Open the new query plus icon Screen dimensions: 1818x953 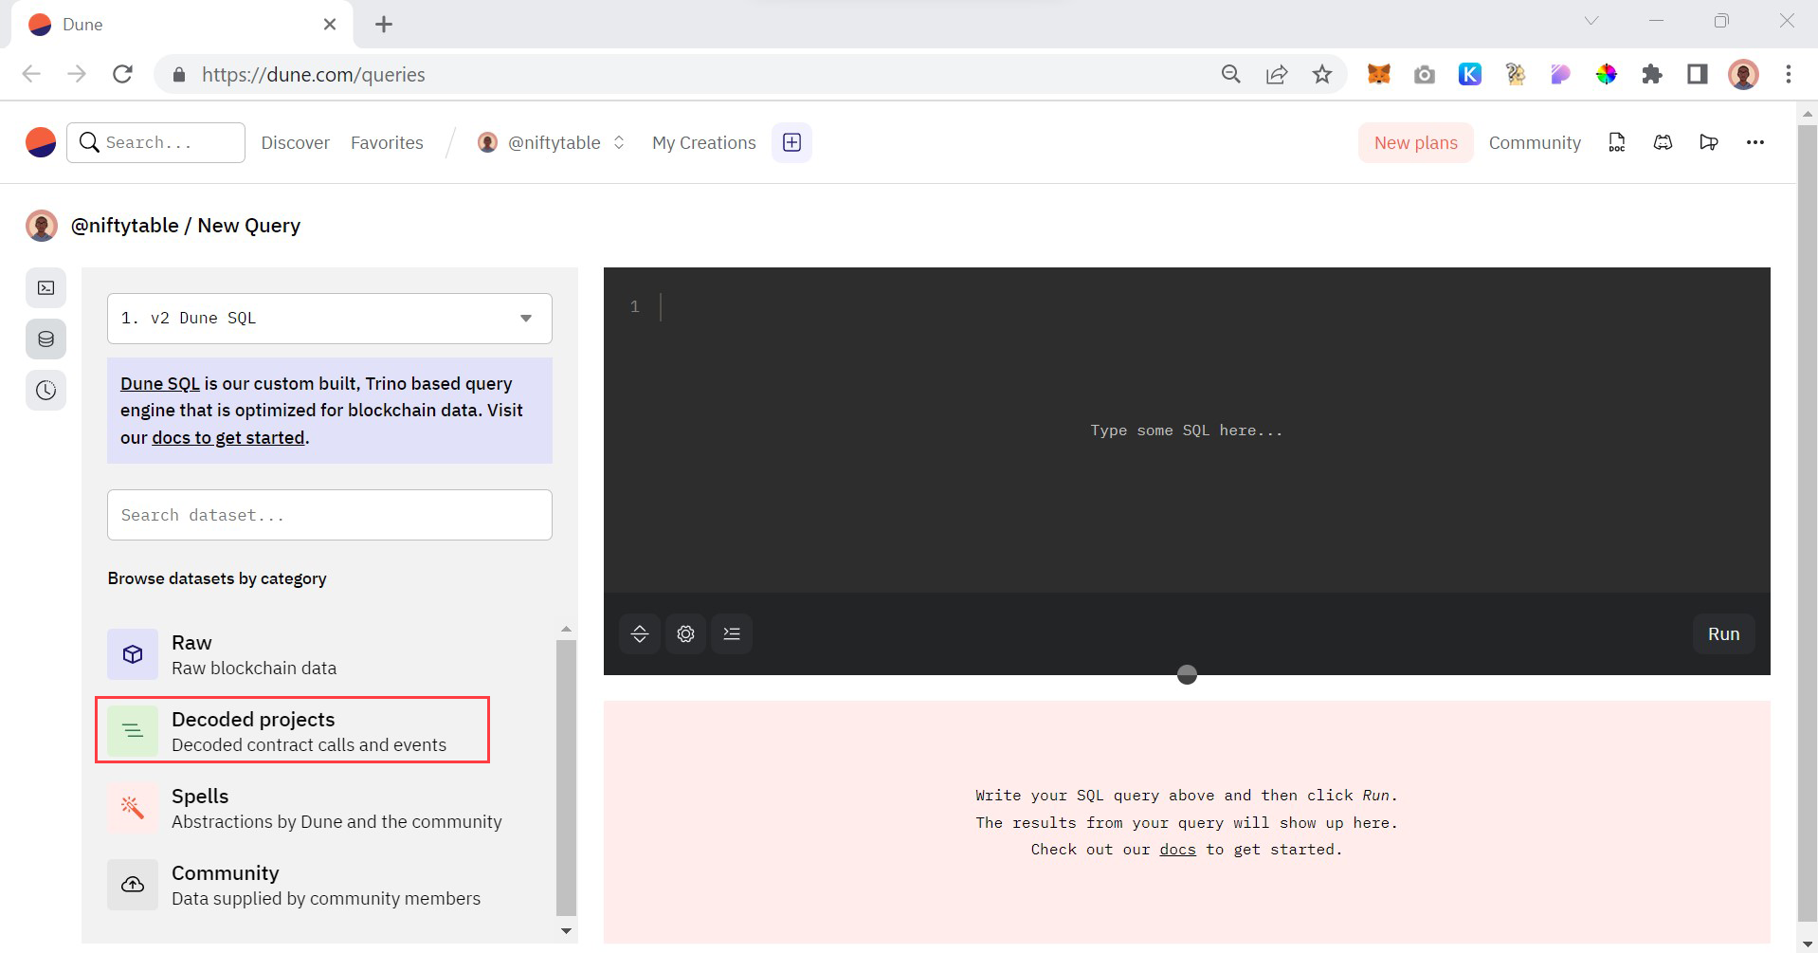[791, 142]
